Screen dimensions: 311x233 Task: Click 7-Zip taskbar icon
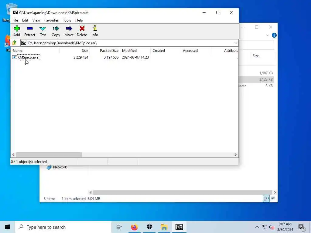point(179,227)
